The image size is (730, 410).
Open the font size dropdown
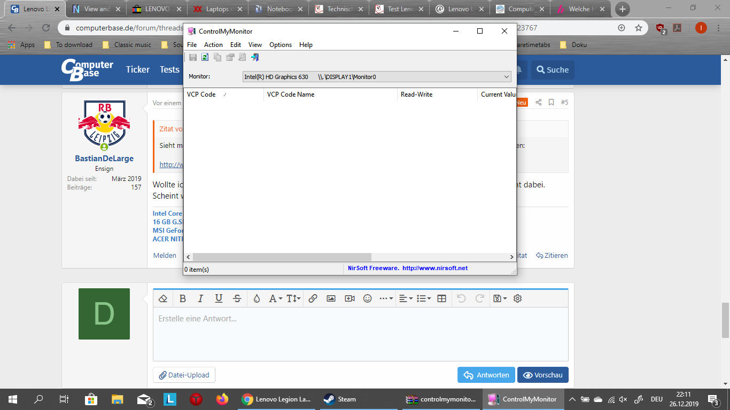293,298
